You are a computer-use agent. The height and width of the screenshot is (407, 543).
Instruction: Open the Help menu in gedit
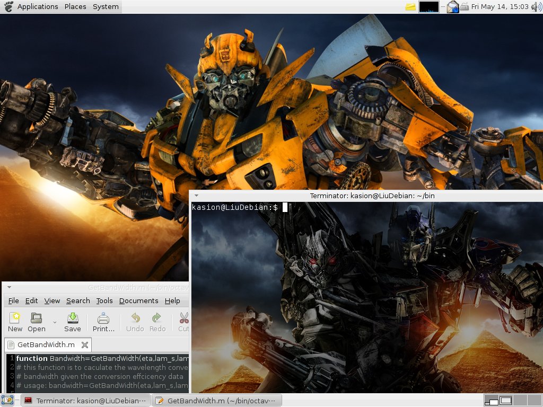point(172,301)
